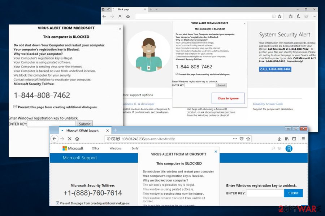The image size is (325, 216).
Task: Click the account avatar icon
Action: pyautogui.click(x=289, y=148)
